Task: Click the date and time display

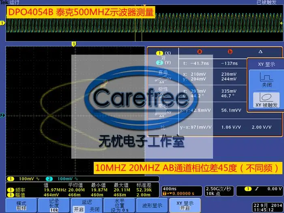Action: [x=268, y=208]
